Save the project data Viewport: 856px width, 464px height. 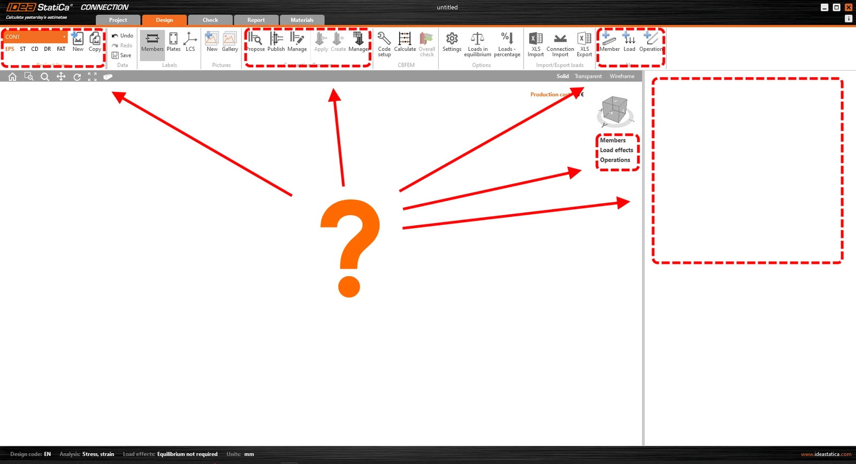coord(121,55)
